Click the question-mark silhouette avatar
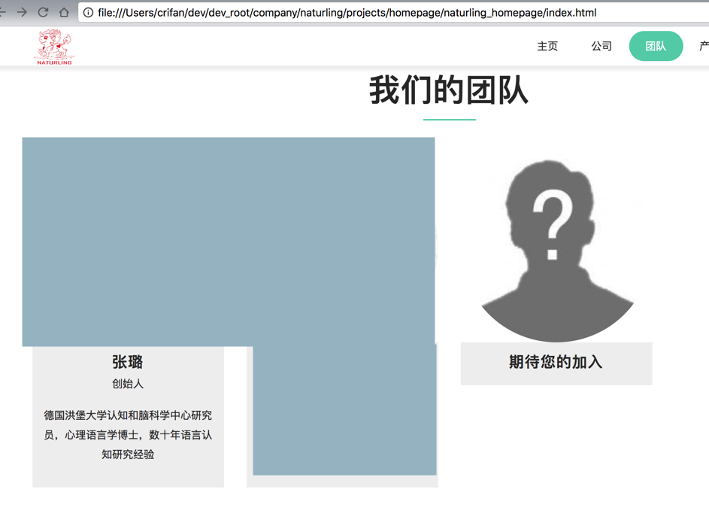Screen dimensions: 709x511 pos(556,251)
